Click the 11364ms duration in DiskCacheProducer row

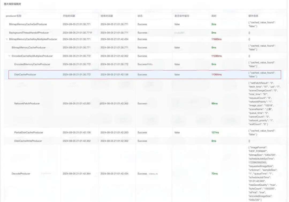[216, 74]
